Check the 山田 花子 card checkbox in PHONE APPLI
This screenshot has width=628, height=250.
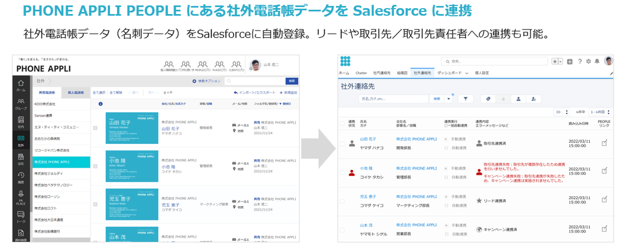point(95,128)
